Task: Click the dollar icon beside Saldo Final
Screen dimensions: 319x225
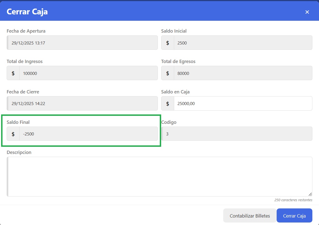Action: click(13, 134)
